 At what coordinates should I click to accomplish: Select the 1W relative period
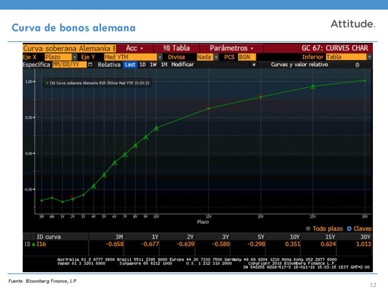tap(153, 64)
